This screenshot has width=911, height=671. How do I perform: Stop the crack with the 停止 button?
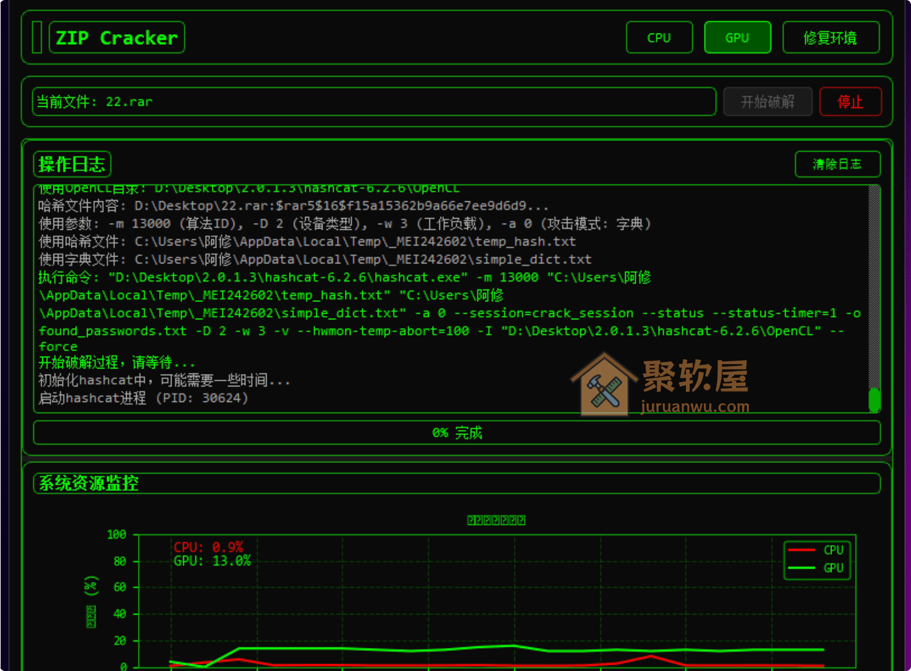tap(851, 101)
